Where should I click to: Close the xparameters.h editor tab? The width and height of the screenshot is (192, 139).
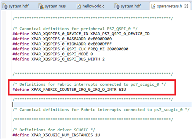point(186,6)
